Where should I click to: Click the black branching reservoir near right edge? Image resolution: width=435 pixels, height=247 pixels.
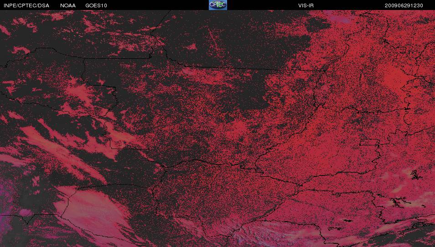415,175
